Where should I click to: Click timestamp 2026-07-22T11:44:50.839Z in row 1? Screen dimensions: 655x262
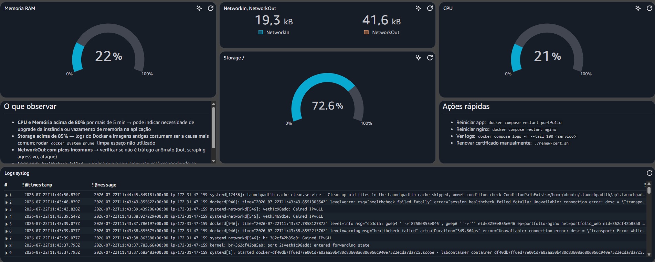point(52,195)
